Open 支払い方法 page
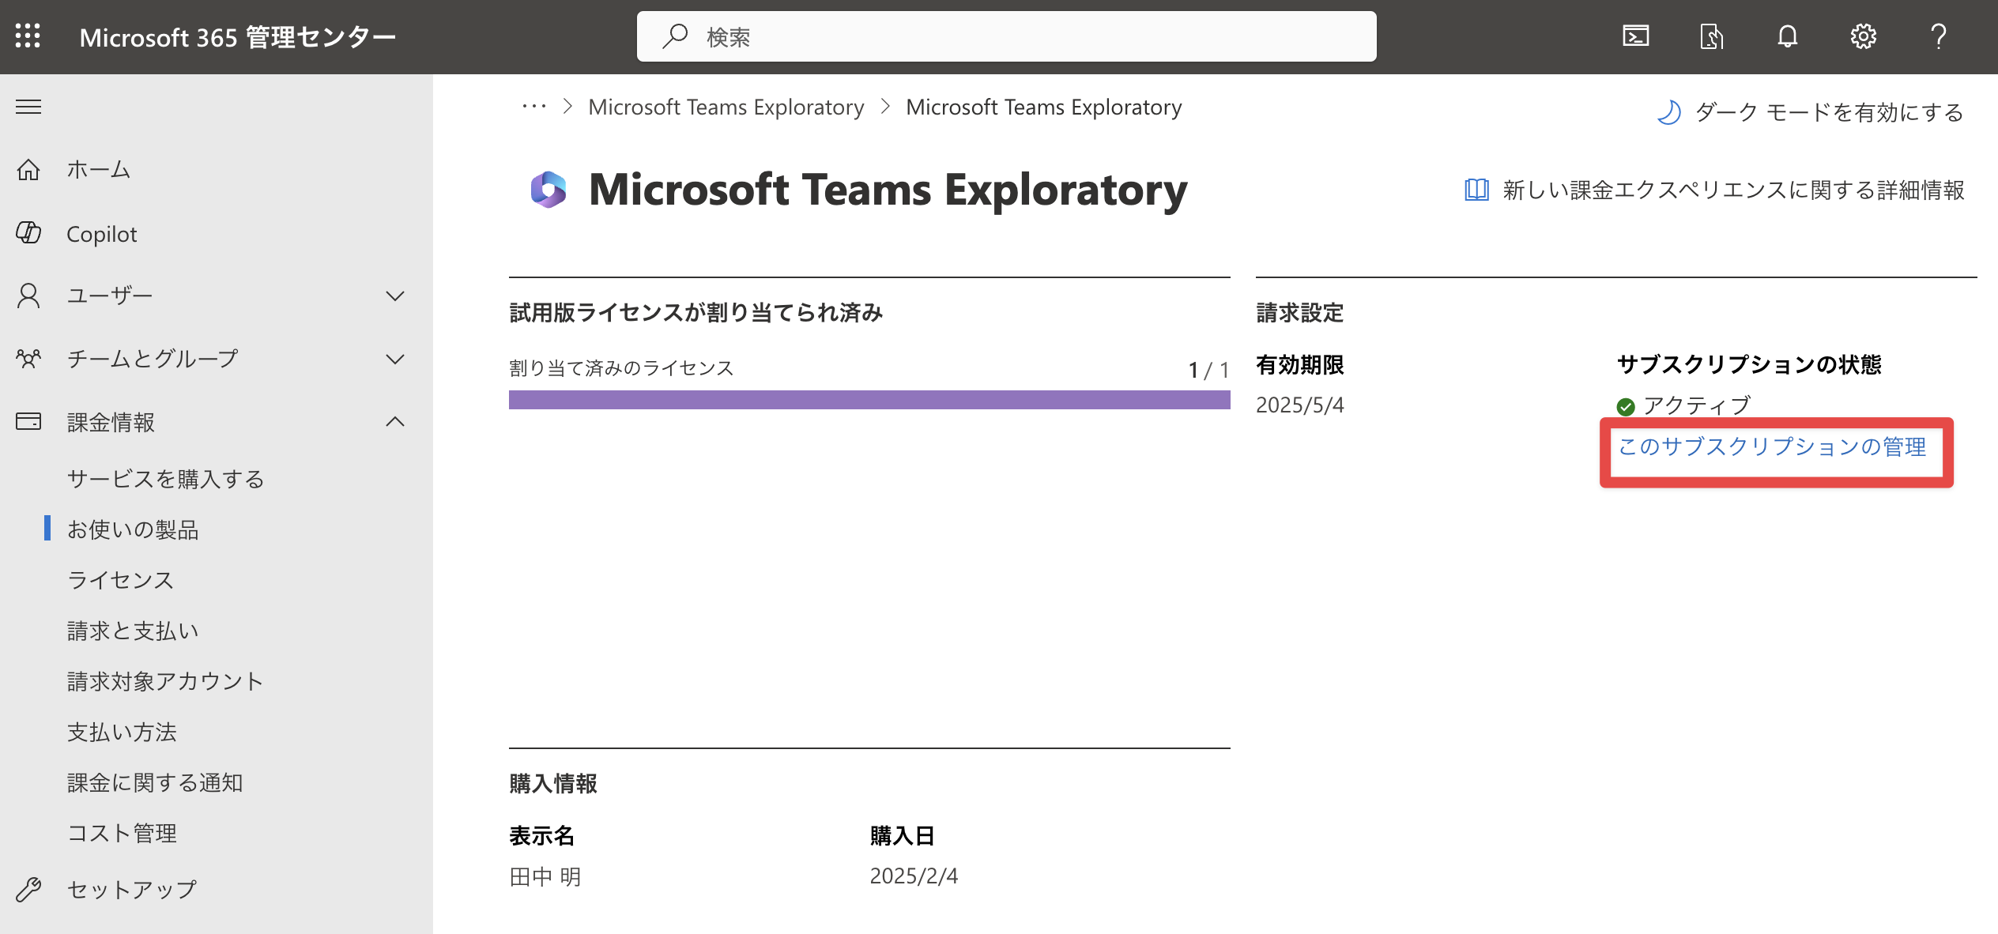Viewport: 1998px width, 934px height. pyautogui.click(x=122, y=732)
